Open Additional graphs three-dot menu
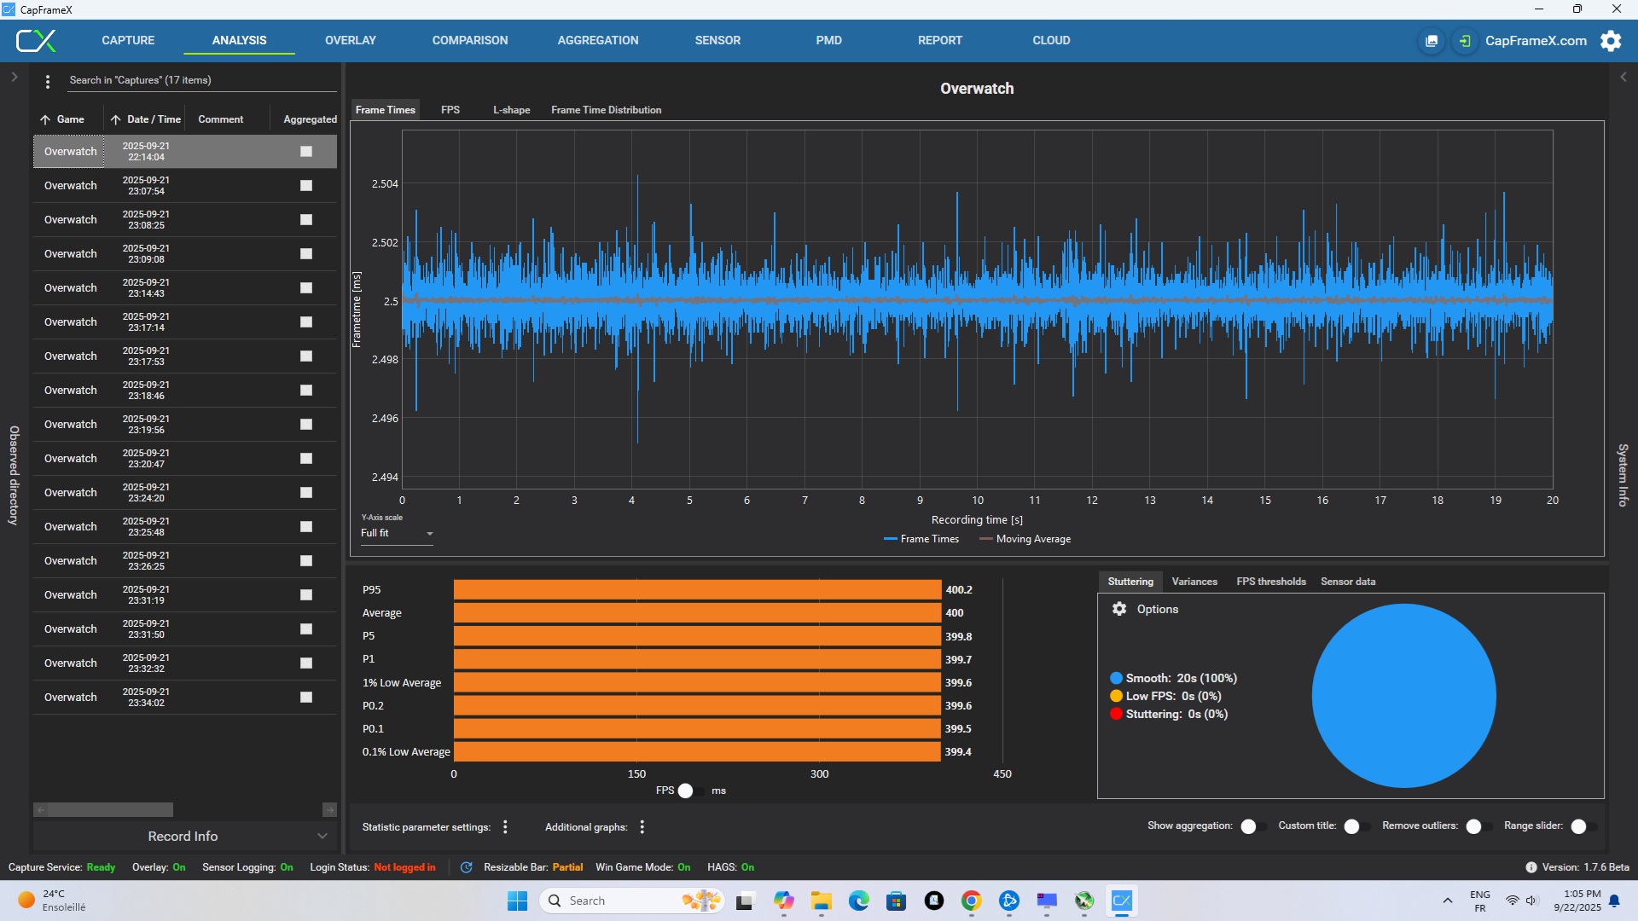The width and height of the screenshot is (1638, 921). click(x=642, y=827)
